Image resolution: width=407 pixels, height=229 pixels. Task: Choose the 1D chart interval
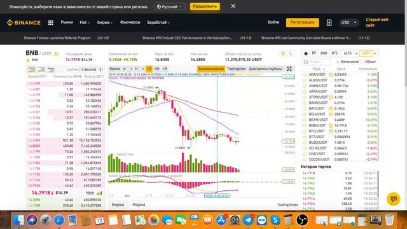149,69
